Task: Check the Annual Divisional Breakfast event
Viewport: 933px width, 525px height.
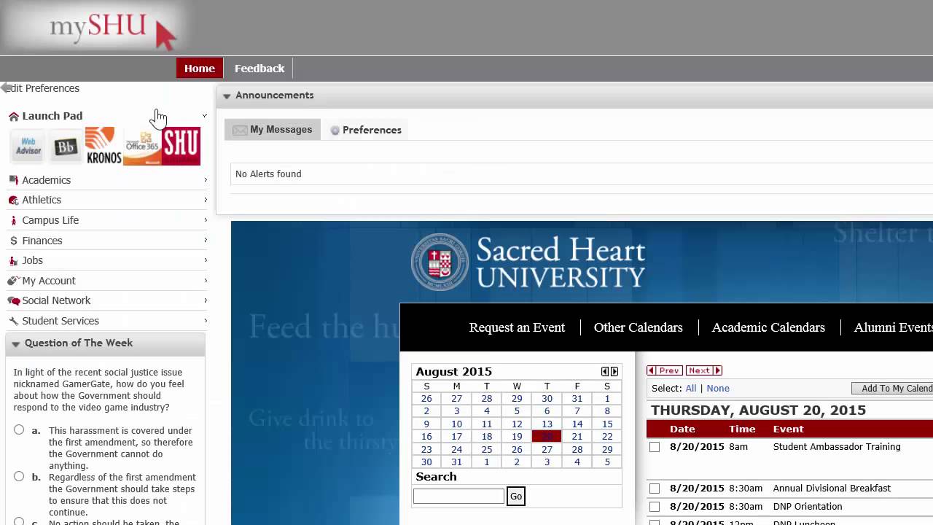Action: (x=655, y=489)
